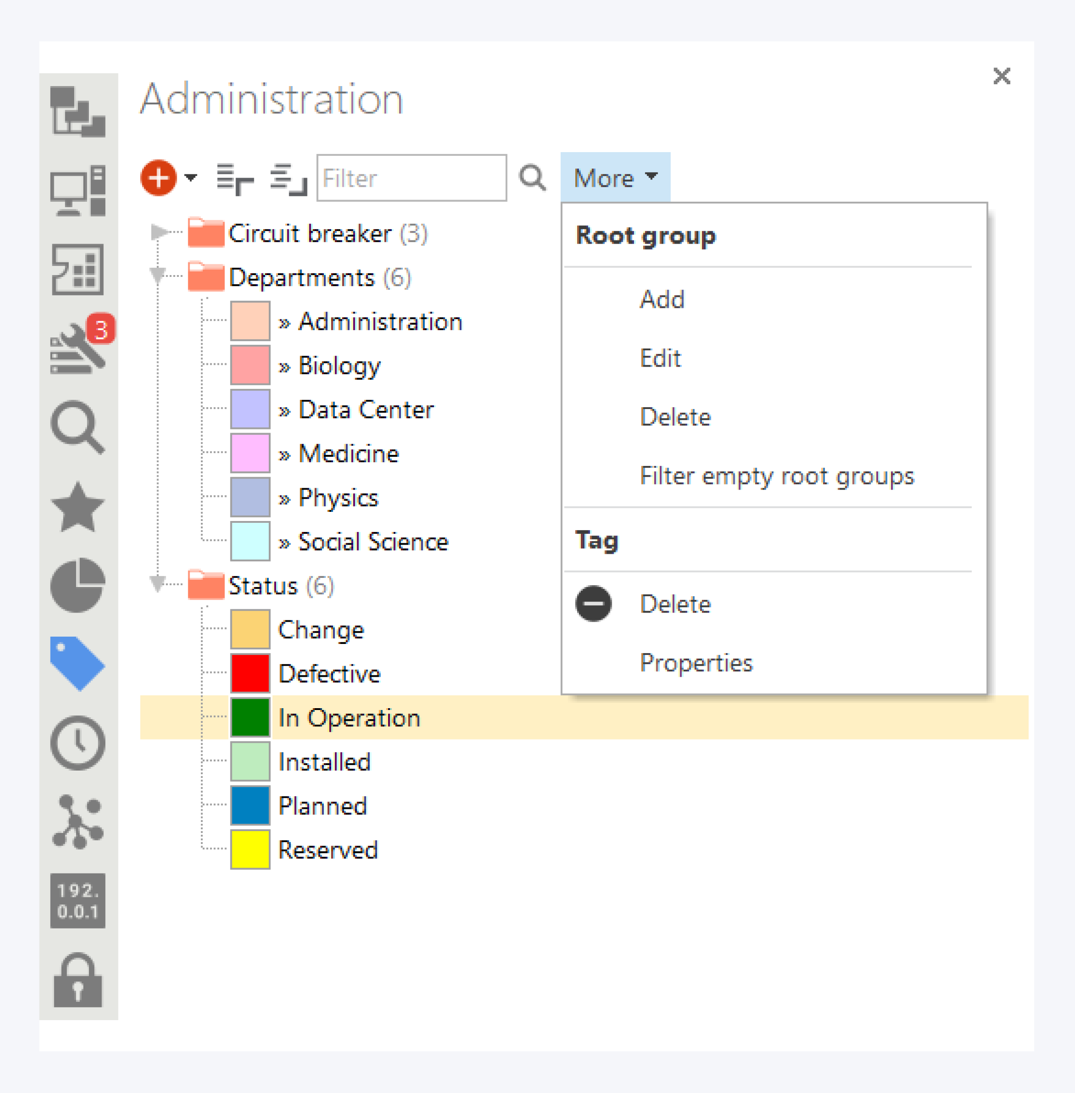
Task: Click the red add plus button
Action: click(159, 178)
